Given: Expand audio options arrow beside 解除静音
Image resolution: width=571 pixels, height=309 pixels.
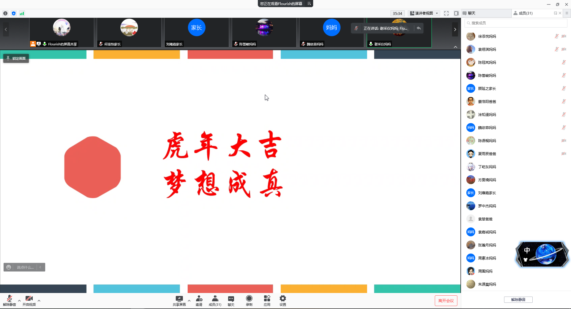Looking at the screenshot, I should click(19, 301).
